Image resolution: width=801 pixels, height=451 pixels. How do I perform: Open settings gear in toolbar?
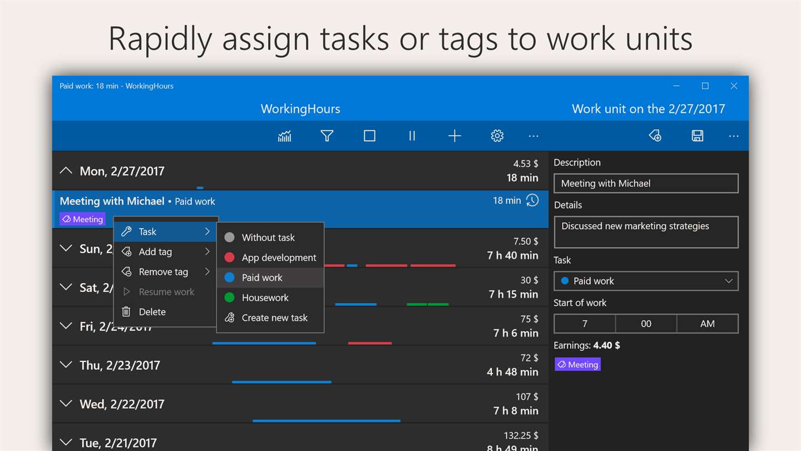497,136
